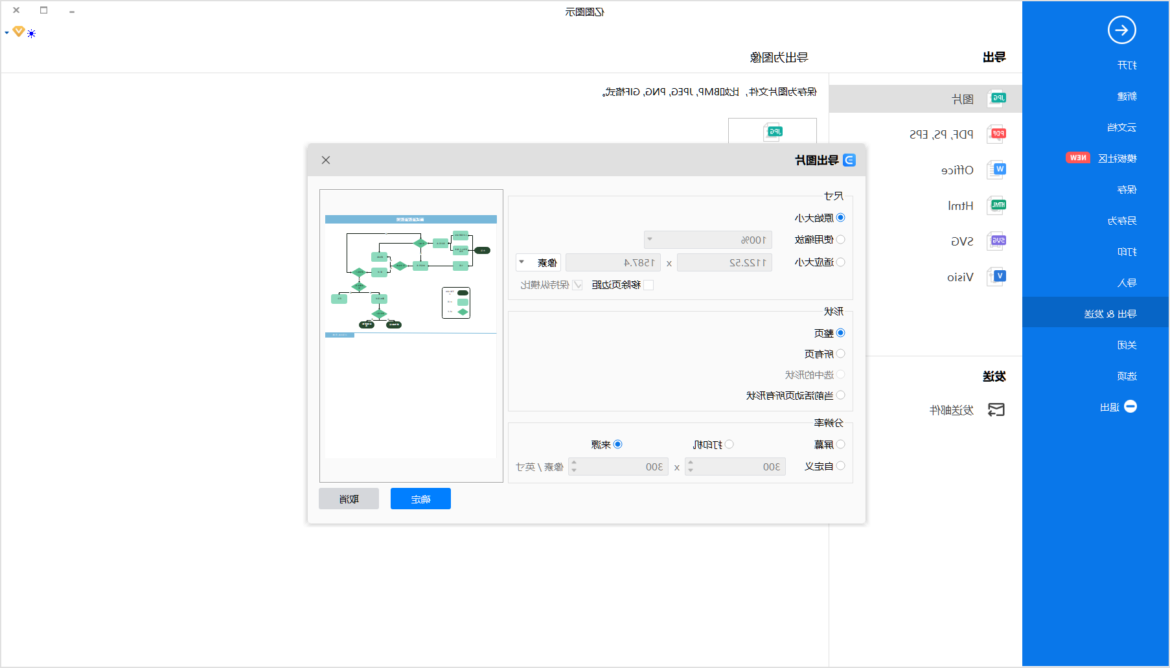Select the 图片 JPG export icon

996,98
